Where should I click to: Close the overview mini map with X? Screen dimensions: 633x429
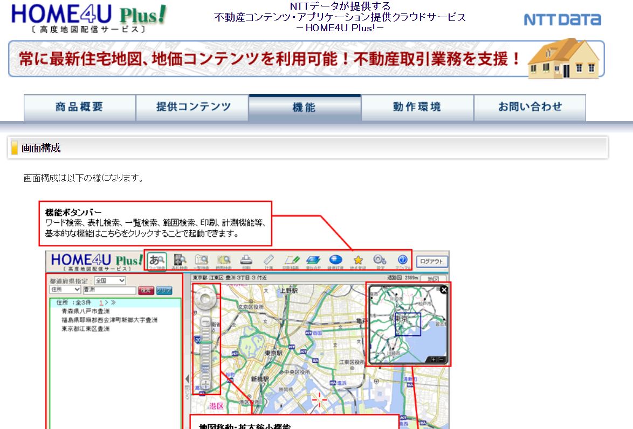coord(444,290)
